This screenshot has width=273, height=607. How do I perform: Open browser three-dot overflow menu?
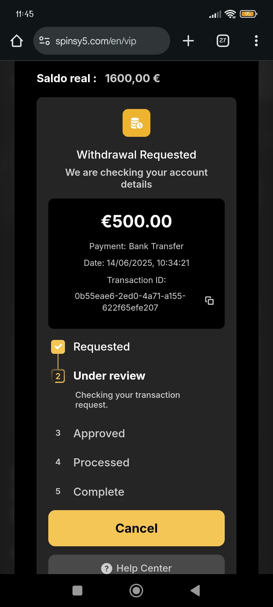(x=256, y=41)
